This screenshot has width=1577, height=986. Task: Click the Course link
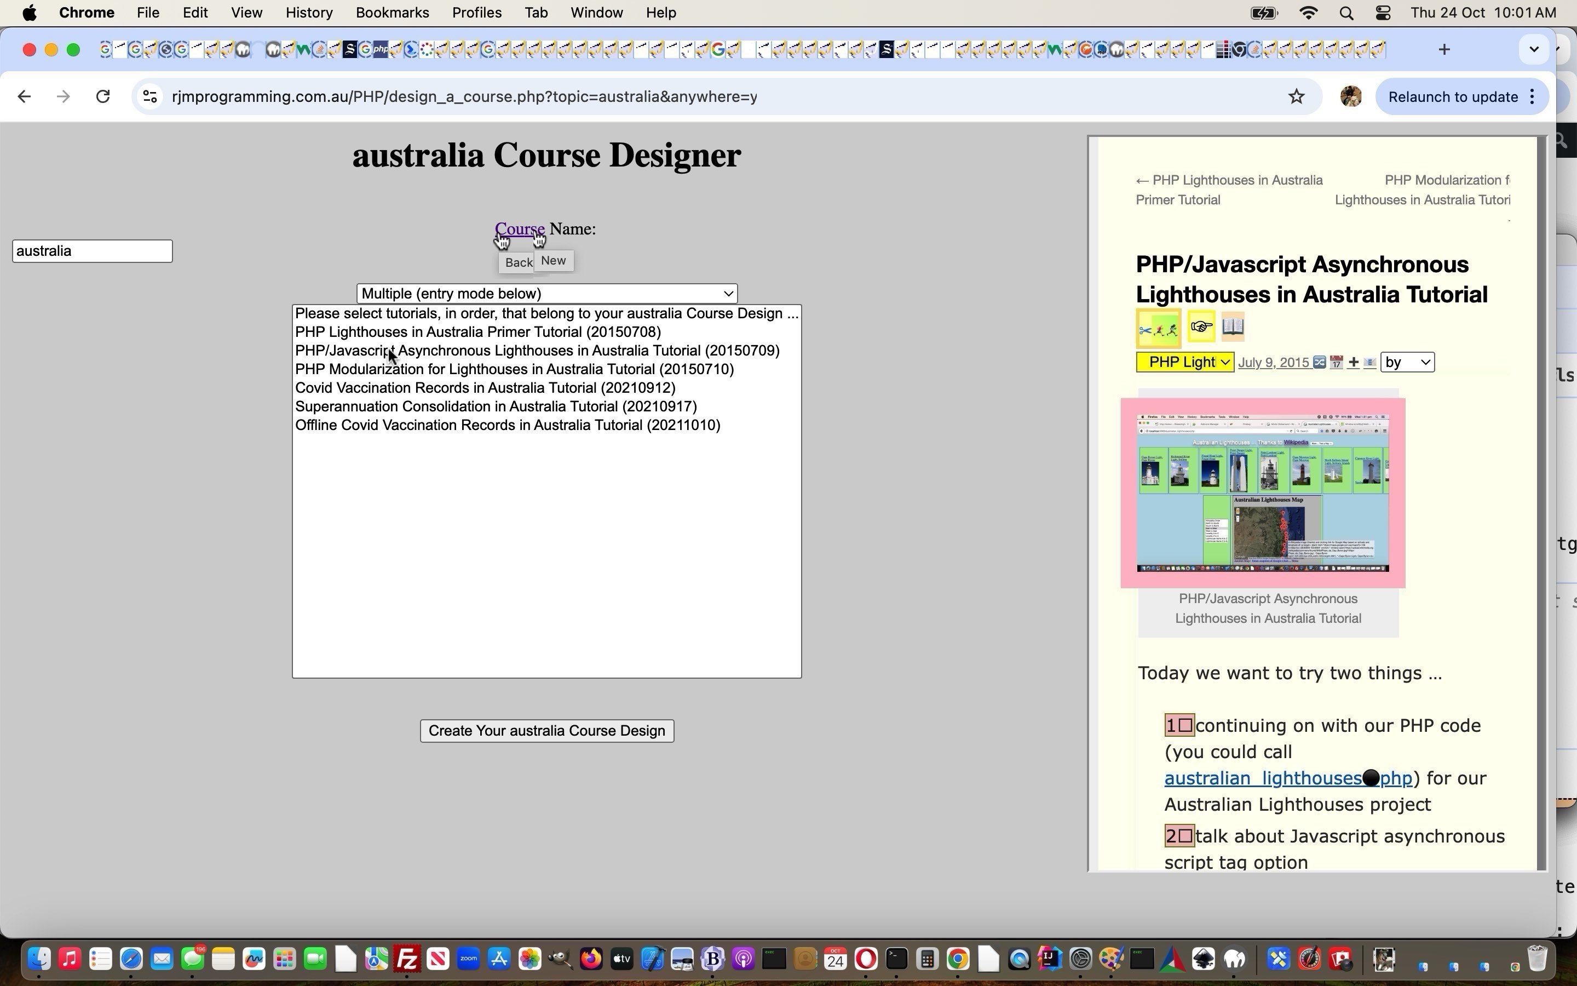tap(519, 229)
